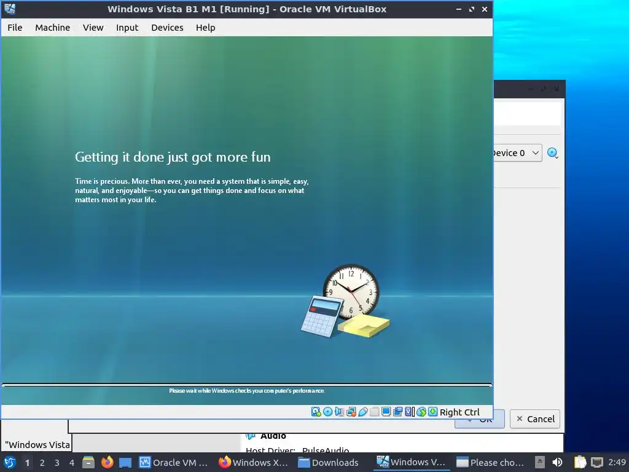The image size is (629, 472).
Task: Click the Right Ctrl host key label
Action: coord(459,412)
